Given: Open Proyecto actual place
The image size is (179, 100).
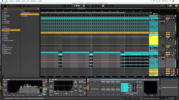Looking at the screenshot, I should 8,49.
